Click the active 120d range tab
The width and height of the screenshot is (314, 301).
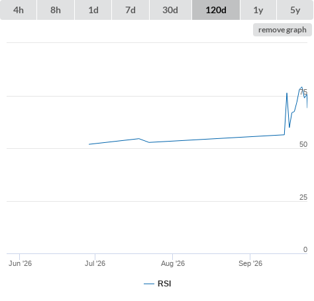tap(216, 10)
